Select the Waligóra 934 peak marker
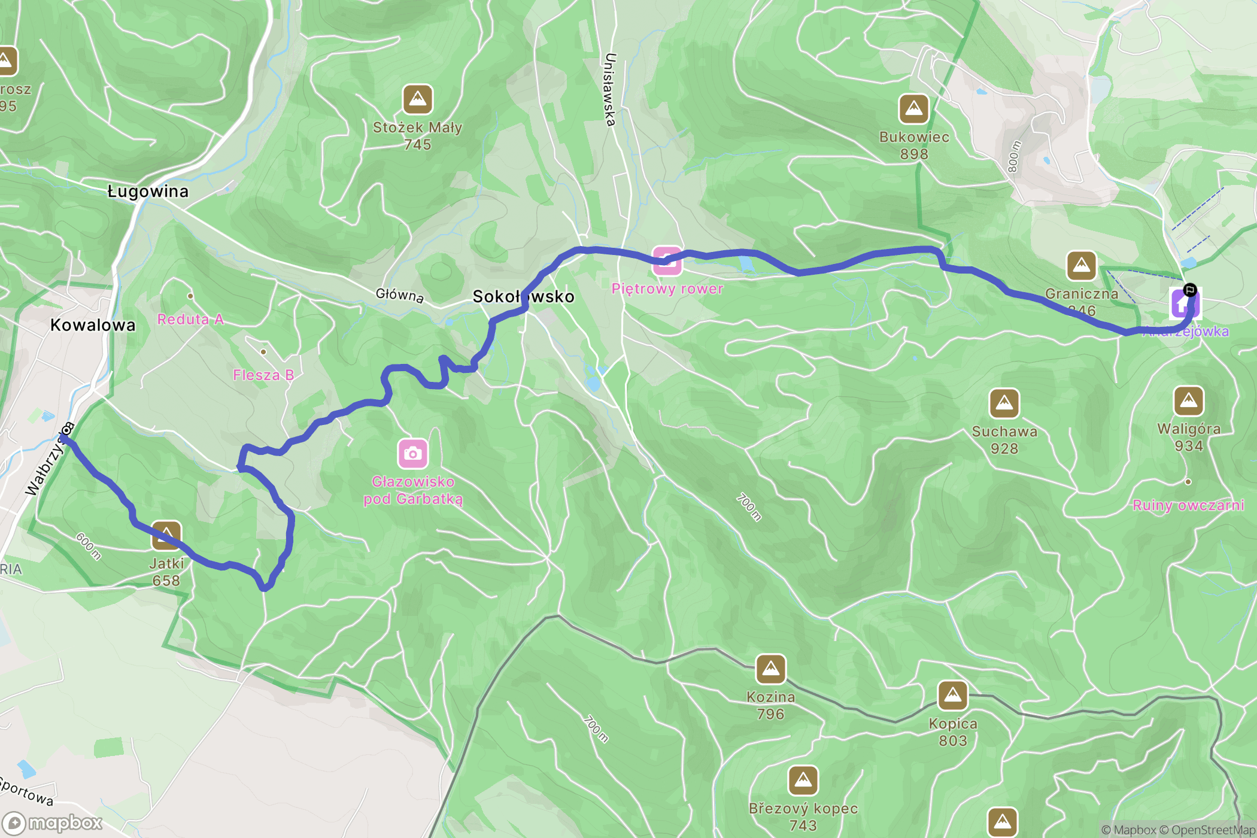The width and height of the screenshot is (1257, 838). [x=1189, y=401]
